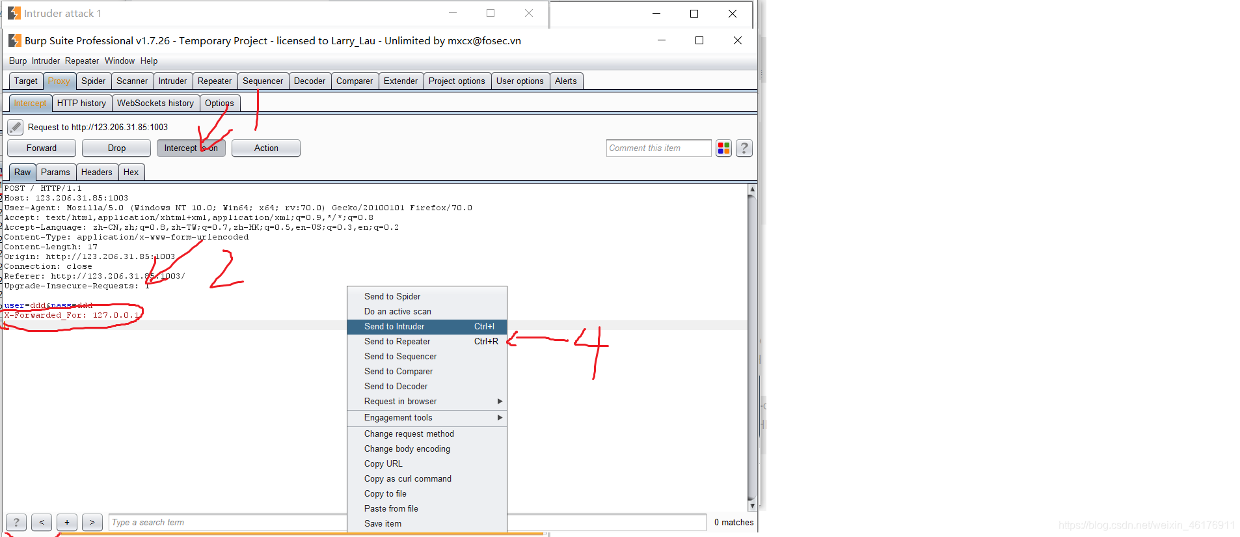1240x537 pixels.
Task: Switch to the Repeater main tab
Action: [x=215, y=81]
